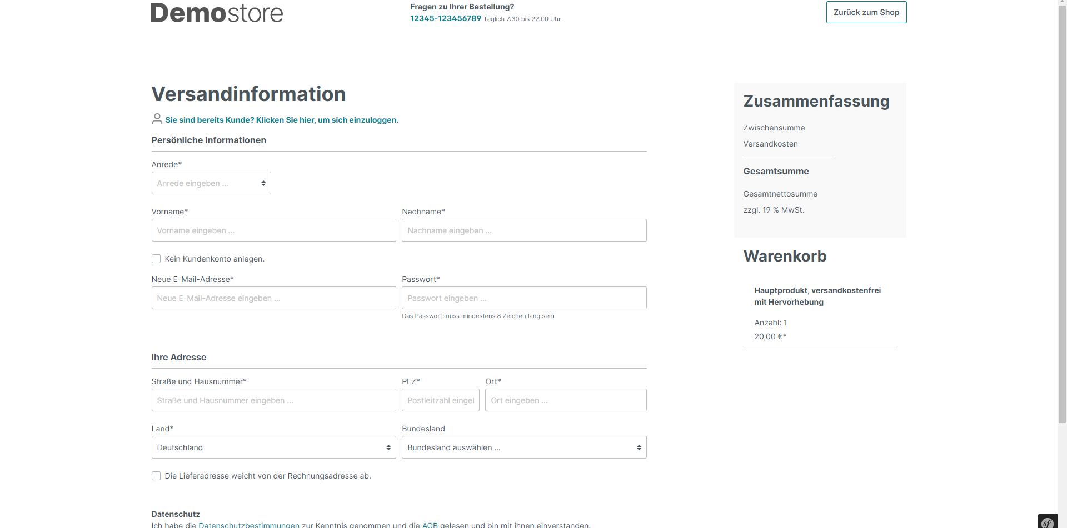This screenshot has width=1067, height=528.
Task: Click the 'Datenschutz' heading
Action: point(176,514)
